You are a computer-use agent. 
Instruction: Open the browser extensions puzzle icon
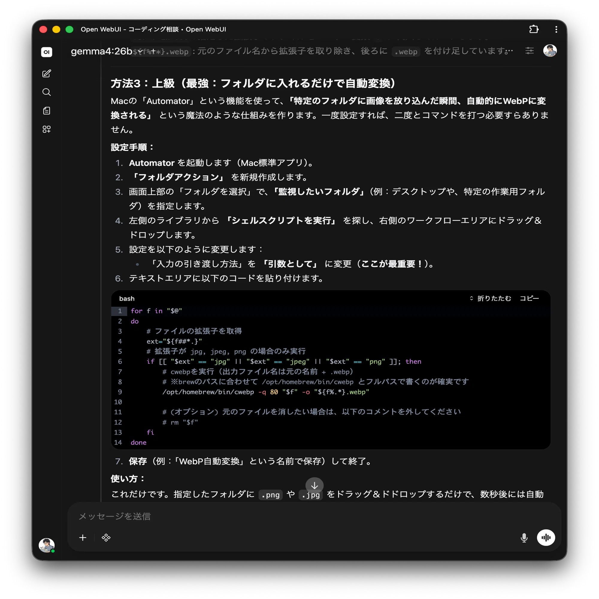click(x=534, y=29)
